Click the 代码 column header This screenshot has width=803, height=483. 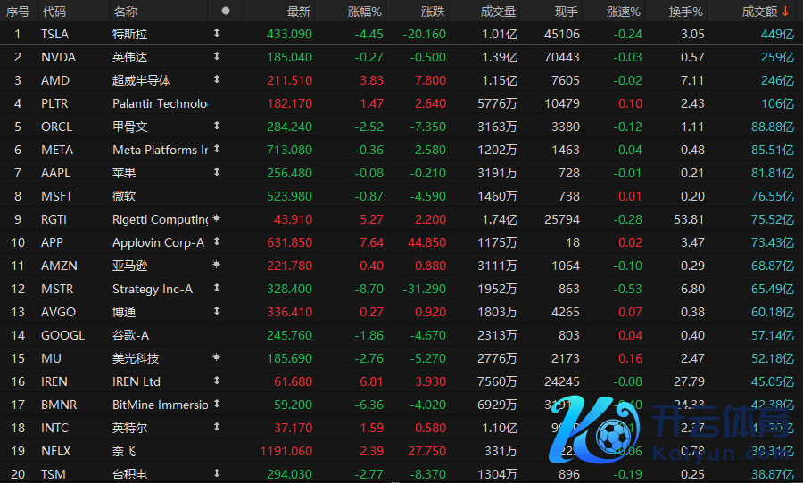[x=54, y=12]
